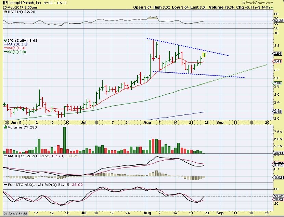Image resolution: width=284 pixels, height=217 pixels.
Task: Click the 62.28 RSI value axis label
Action: (x=277, y=21)
